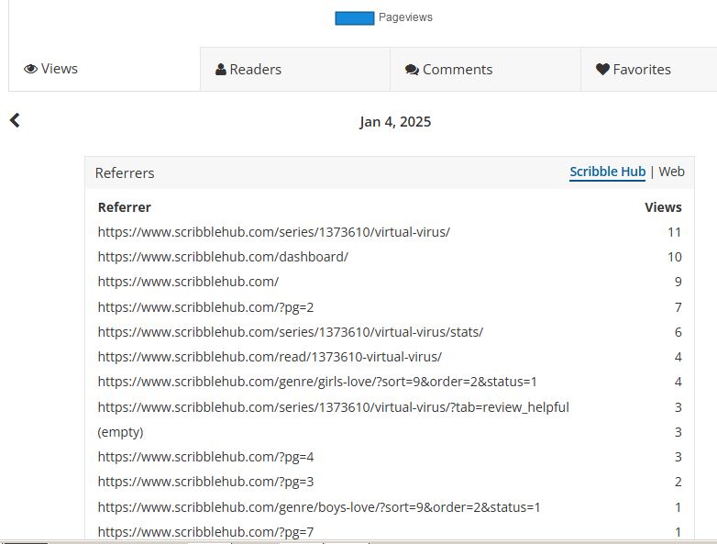Select the girls-love genre referrer row
The height and width of the screenshot is (544, 717).
(x=317, y=382)
